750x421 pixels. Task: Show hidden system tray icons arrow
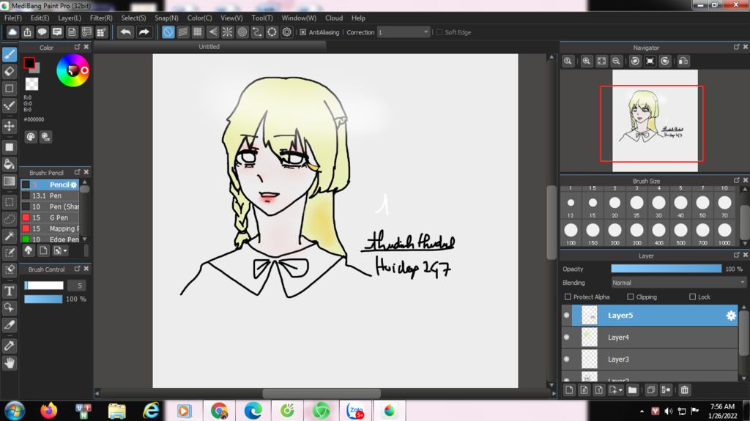coord(642,411)
